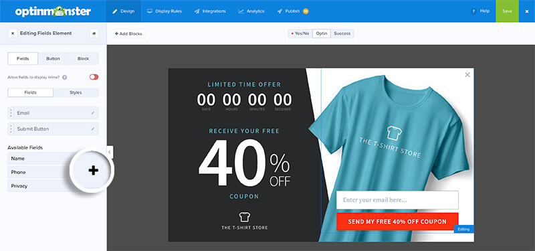
Task: Switch to the Success view
Action: click(x=342, y=33)
